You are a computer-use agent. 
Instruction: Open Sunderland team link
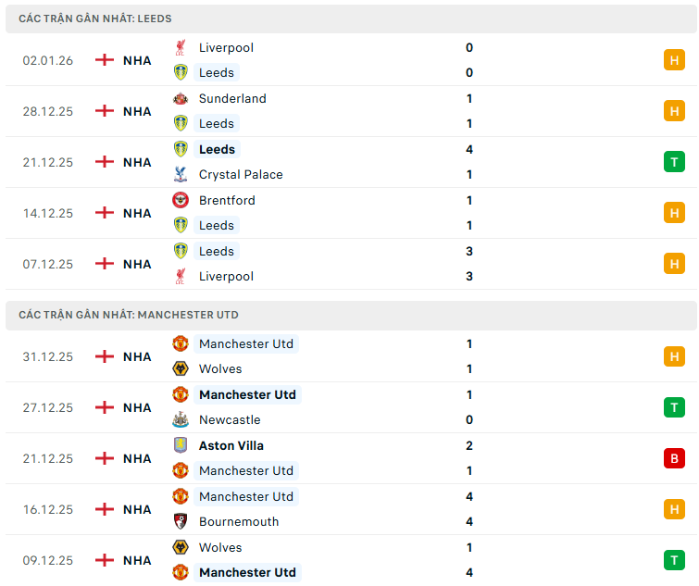232,98
